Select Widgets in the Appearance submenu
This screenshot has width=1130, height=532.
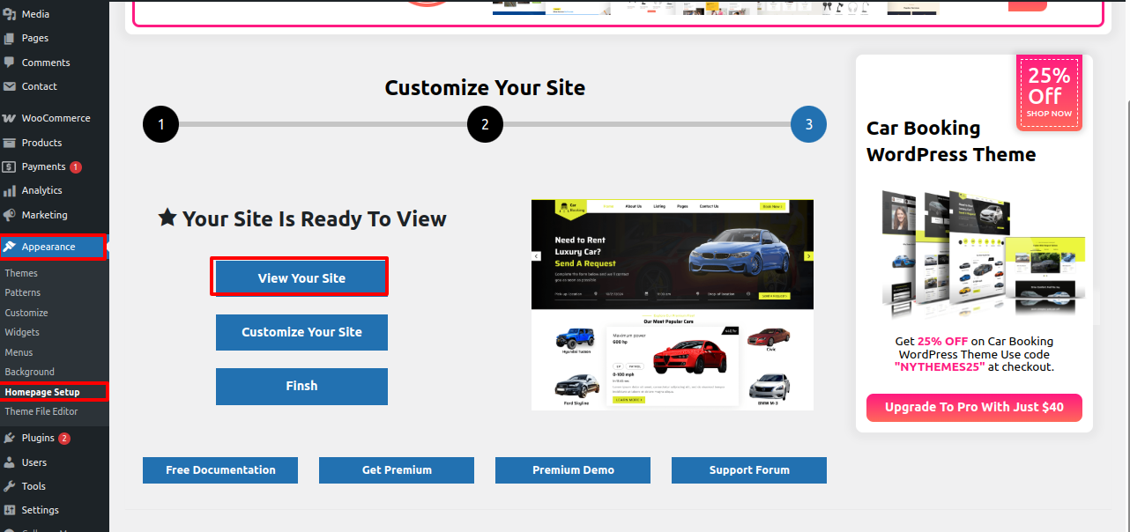click(x=22, y=332)
